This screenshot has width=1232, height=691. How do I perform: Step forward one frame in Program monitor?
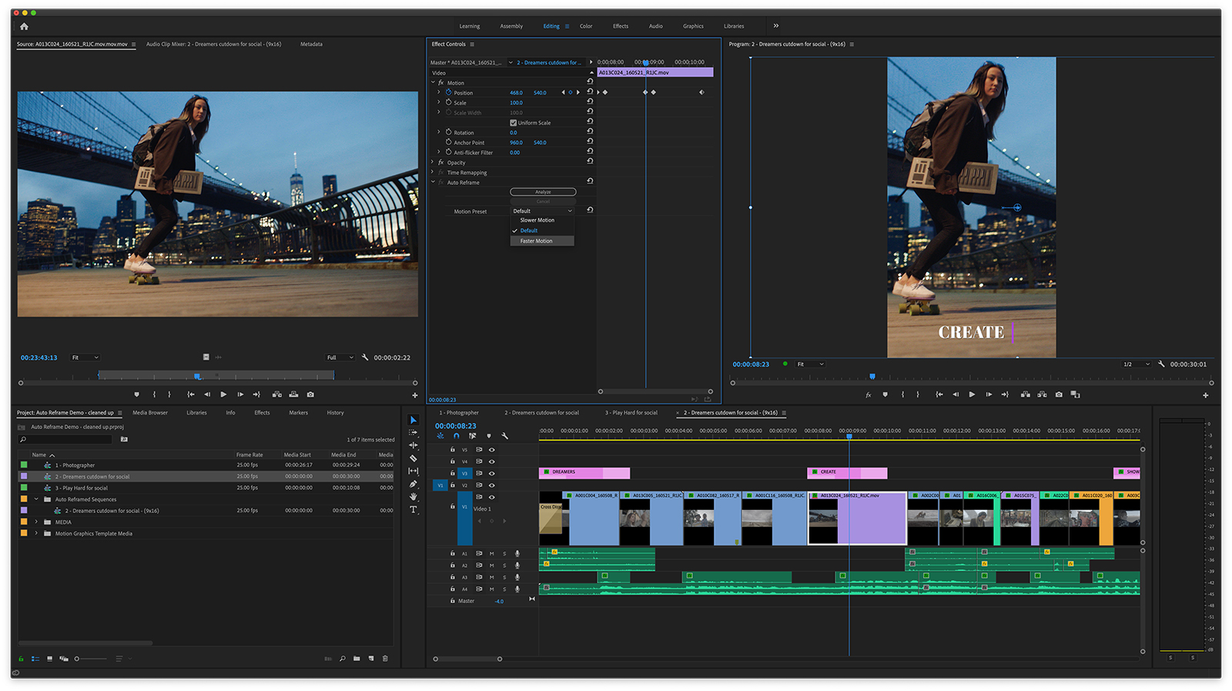point(989,394)
